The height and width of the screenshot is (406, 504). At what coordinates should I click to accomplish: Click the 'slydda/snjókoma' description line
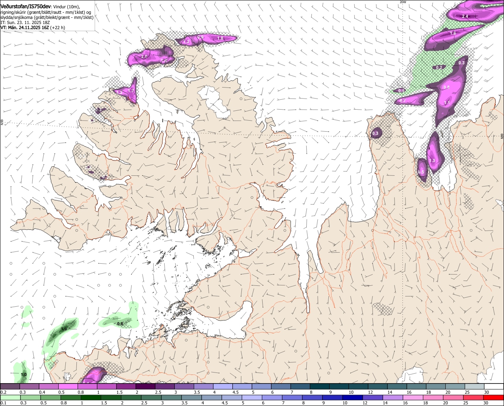(x=47, y=18)
